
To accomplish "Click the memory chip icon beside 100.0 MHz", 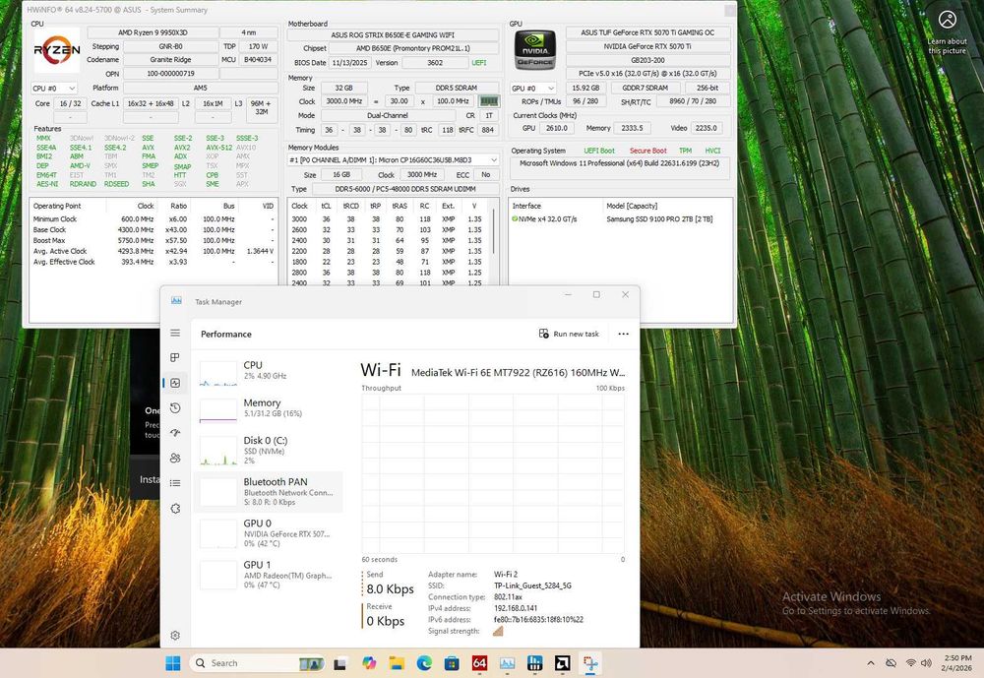I will 489,101.
